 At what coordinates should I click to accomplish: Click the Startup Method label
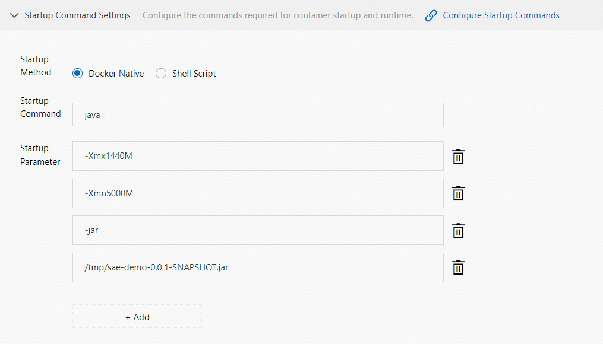(x=36, y=66)
